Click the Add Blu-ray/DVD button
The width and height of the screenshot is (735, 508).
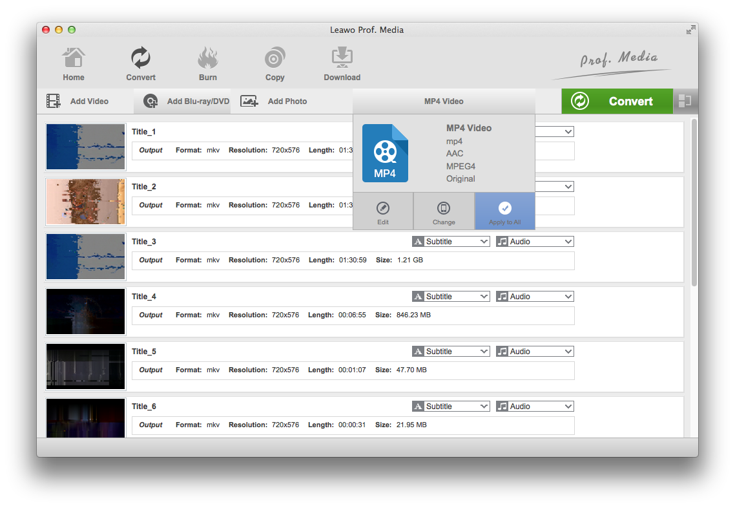[183, 101]
